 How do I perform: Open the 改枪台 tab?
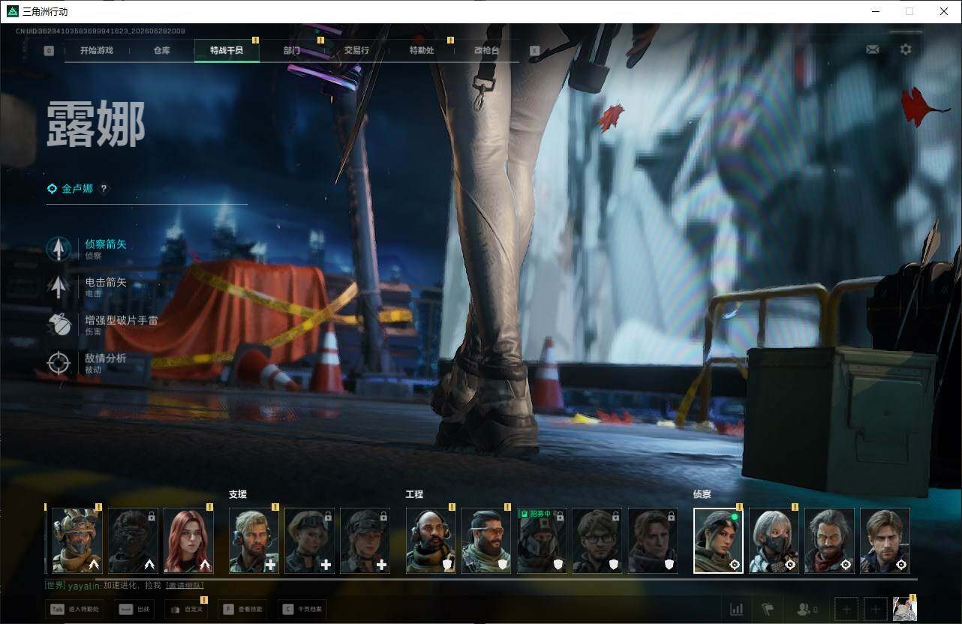coord(486,50)
